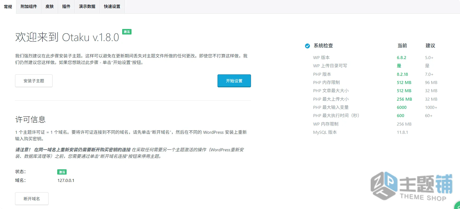
Task: Click the value 6000 for max input vars
Action: tap(402, 107)
